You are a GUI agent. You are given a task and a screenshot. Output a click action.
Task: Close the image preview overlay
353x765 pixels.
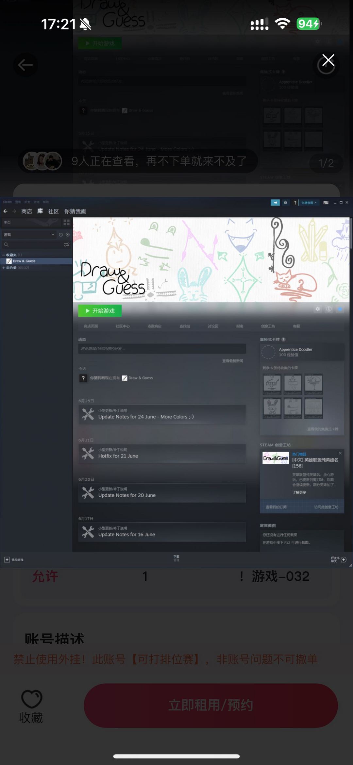[x=328, y=60]
